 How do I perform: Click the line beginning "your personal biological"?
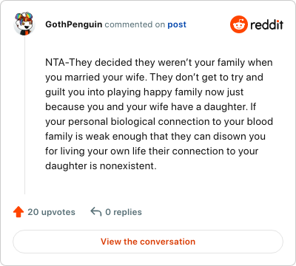(159, 122)
